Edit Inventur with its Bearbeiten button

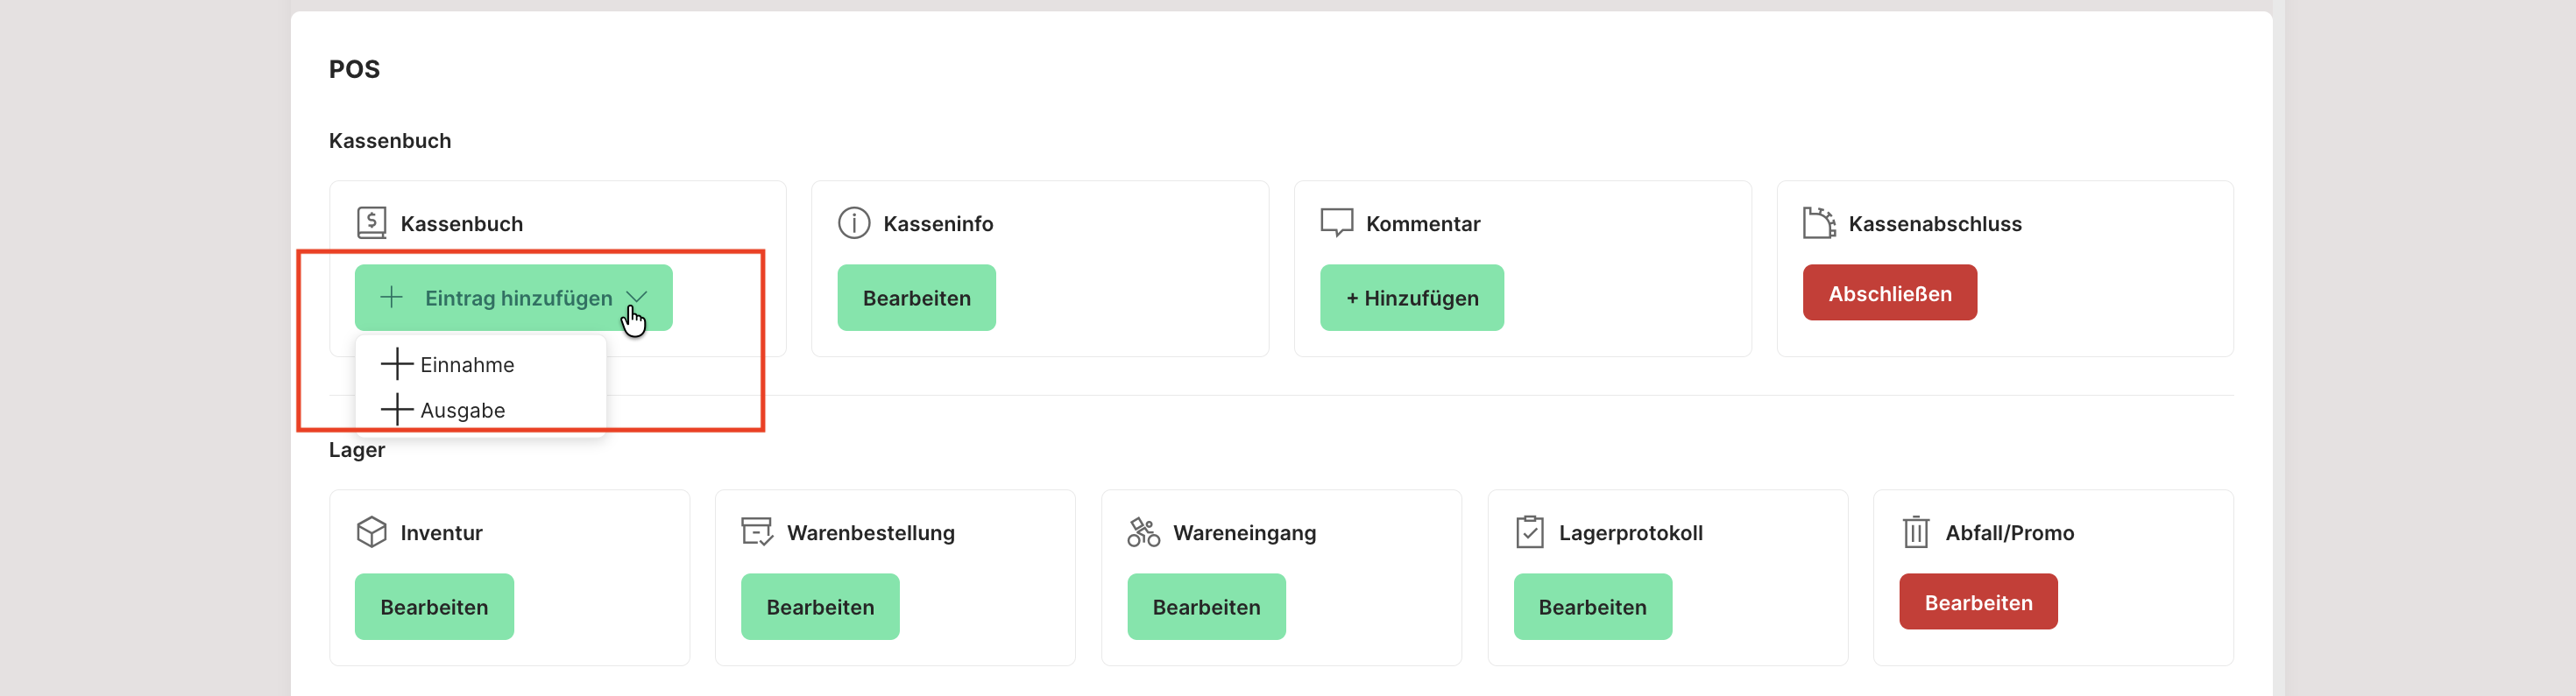[x=434, y=607]
